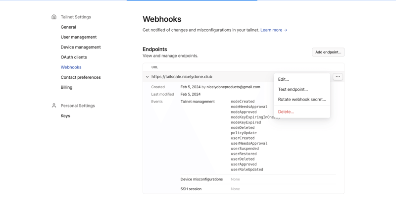The height and width of the screenshot is (219, 396).
Task: Click the Tailnet management category label
Action: click(x=198, y=102)
